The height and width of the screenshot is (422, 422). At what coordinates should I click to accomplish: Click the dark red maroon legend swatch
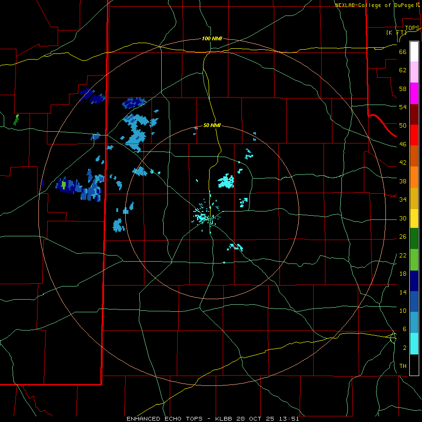click(414, 114)
